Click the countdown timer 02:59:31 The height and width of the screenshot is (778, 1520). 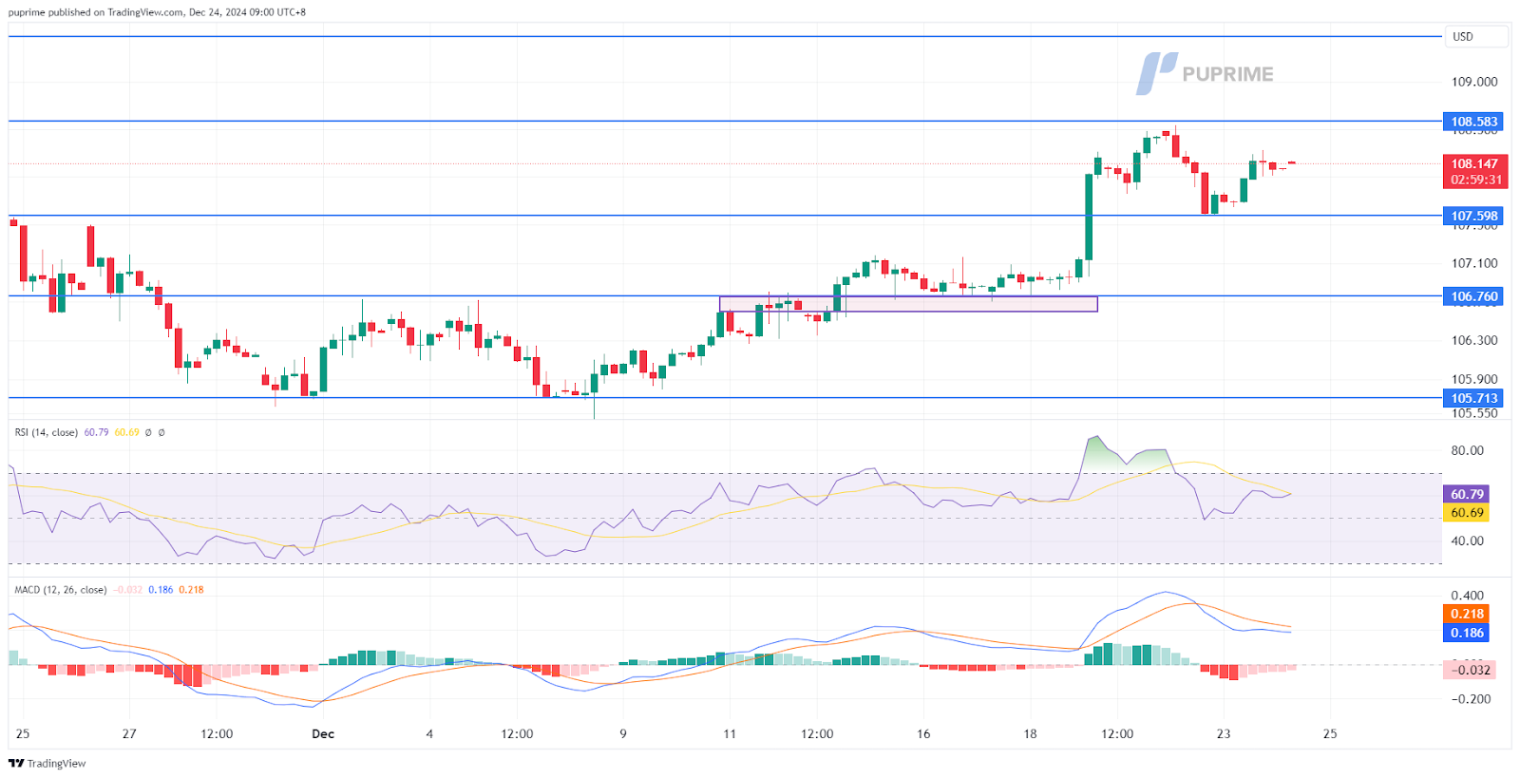(x=1474, y=180)
